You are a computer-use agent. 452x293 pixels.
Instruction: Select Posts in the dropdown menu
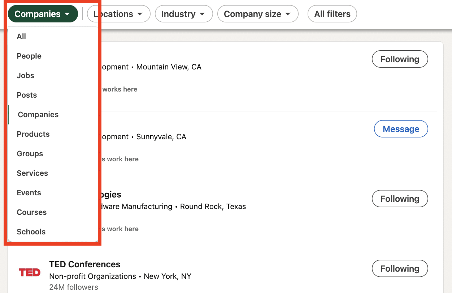(26, 95)
